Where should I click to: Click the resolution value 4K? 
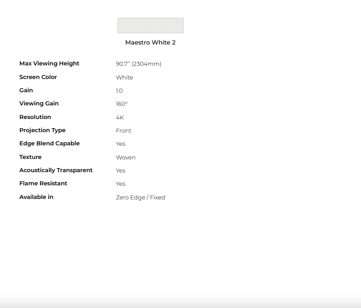120,118
